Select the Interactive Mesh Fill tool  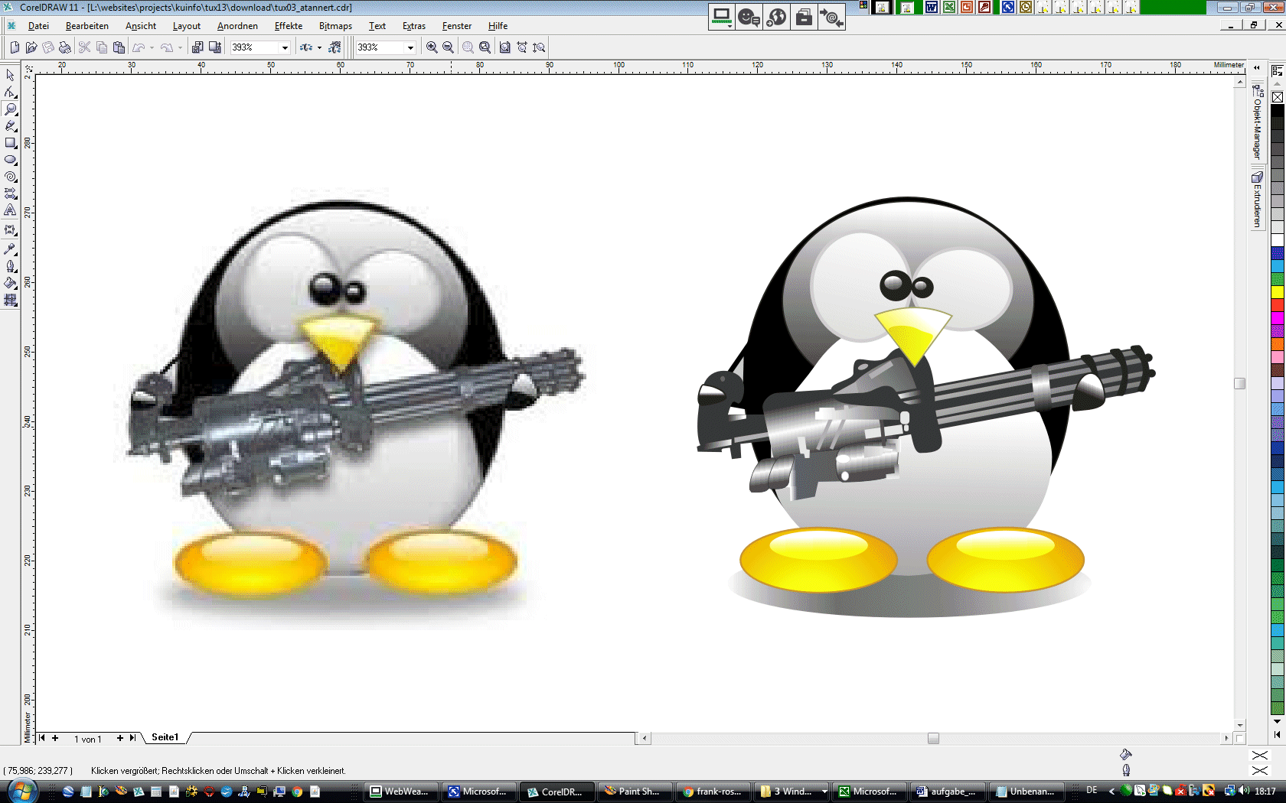click(x=10, y=300)
